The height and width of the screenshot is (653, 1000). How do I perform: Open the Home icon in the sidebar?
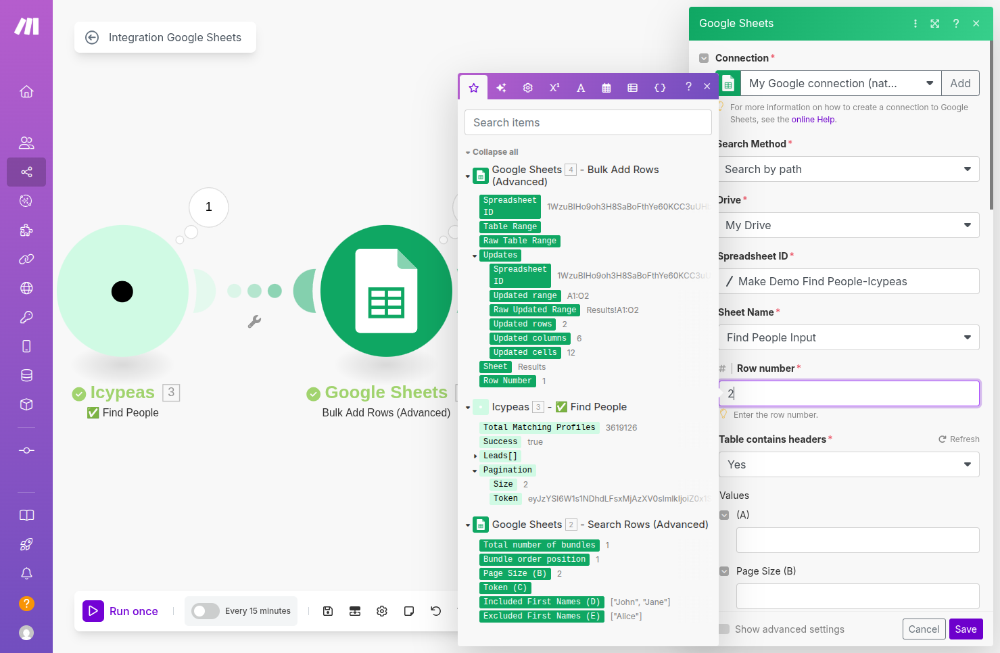[26, 91]
